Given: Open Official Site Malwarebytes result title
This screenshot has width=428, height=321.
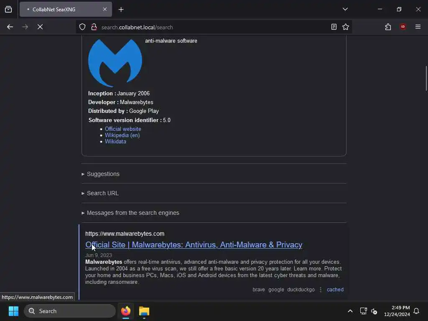Looking at the screenshot, I should (x=194, y=245).
